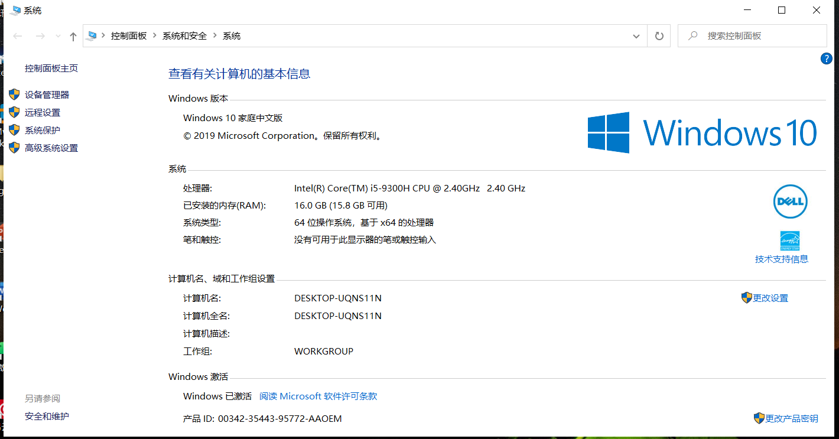The width and height of the screenshot is (839, 439).
Task: Click the back navigation arrow
Action: pyautogui.click(x=18, y=37)
